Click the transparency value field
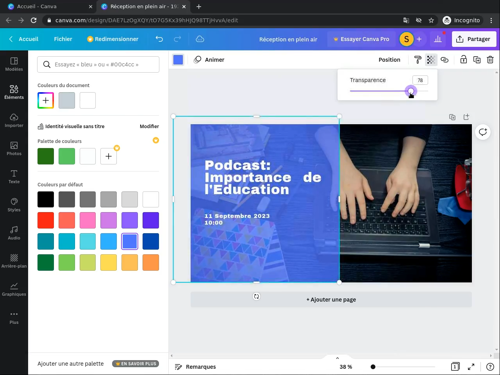 pyautogui.click(x=420, y=80)
